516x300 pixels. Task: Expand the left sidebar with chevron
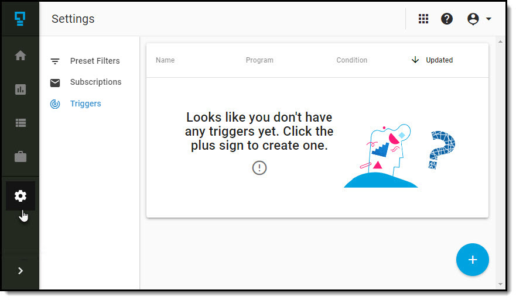click(x=20, y=270)
